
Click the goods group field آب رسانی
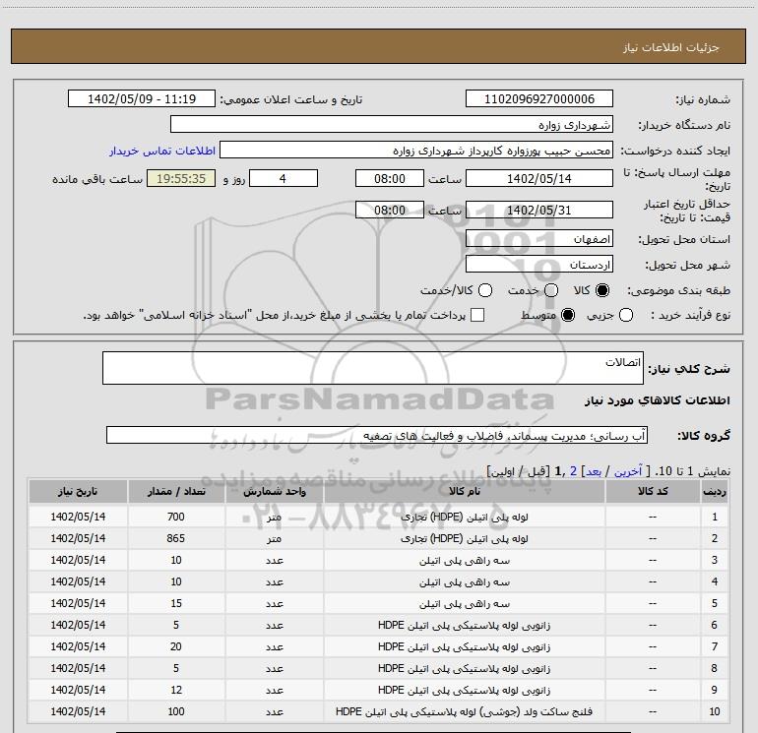pos(377,435)
